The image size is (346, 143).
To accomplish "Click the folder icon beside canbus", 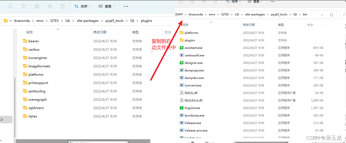I will pyautogui.click(x=25, y=49).
